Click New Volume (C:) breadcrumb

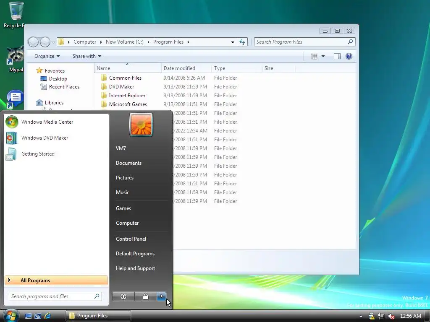tap(124, 42)
